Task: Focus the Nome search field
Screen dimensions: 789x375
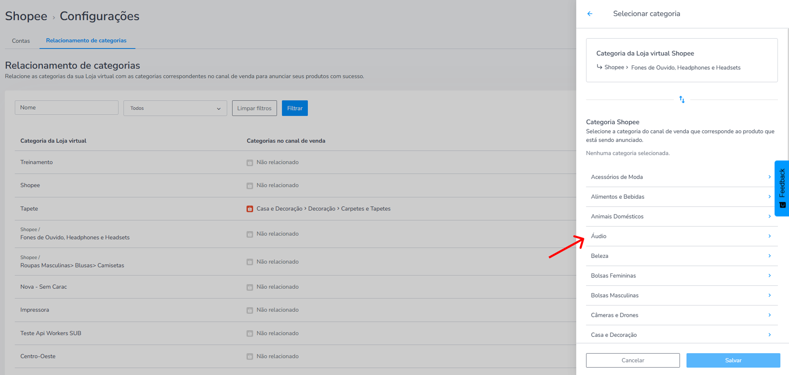Action: click(x=67, y=108)
